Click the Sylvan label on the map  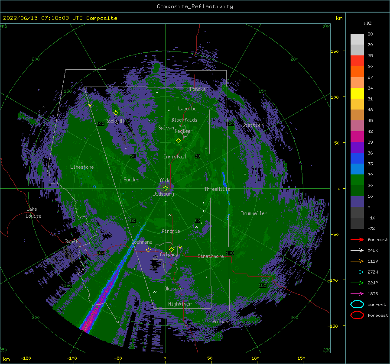coord(166,128)
